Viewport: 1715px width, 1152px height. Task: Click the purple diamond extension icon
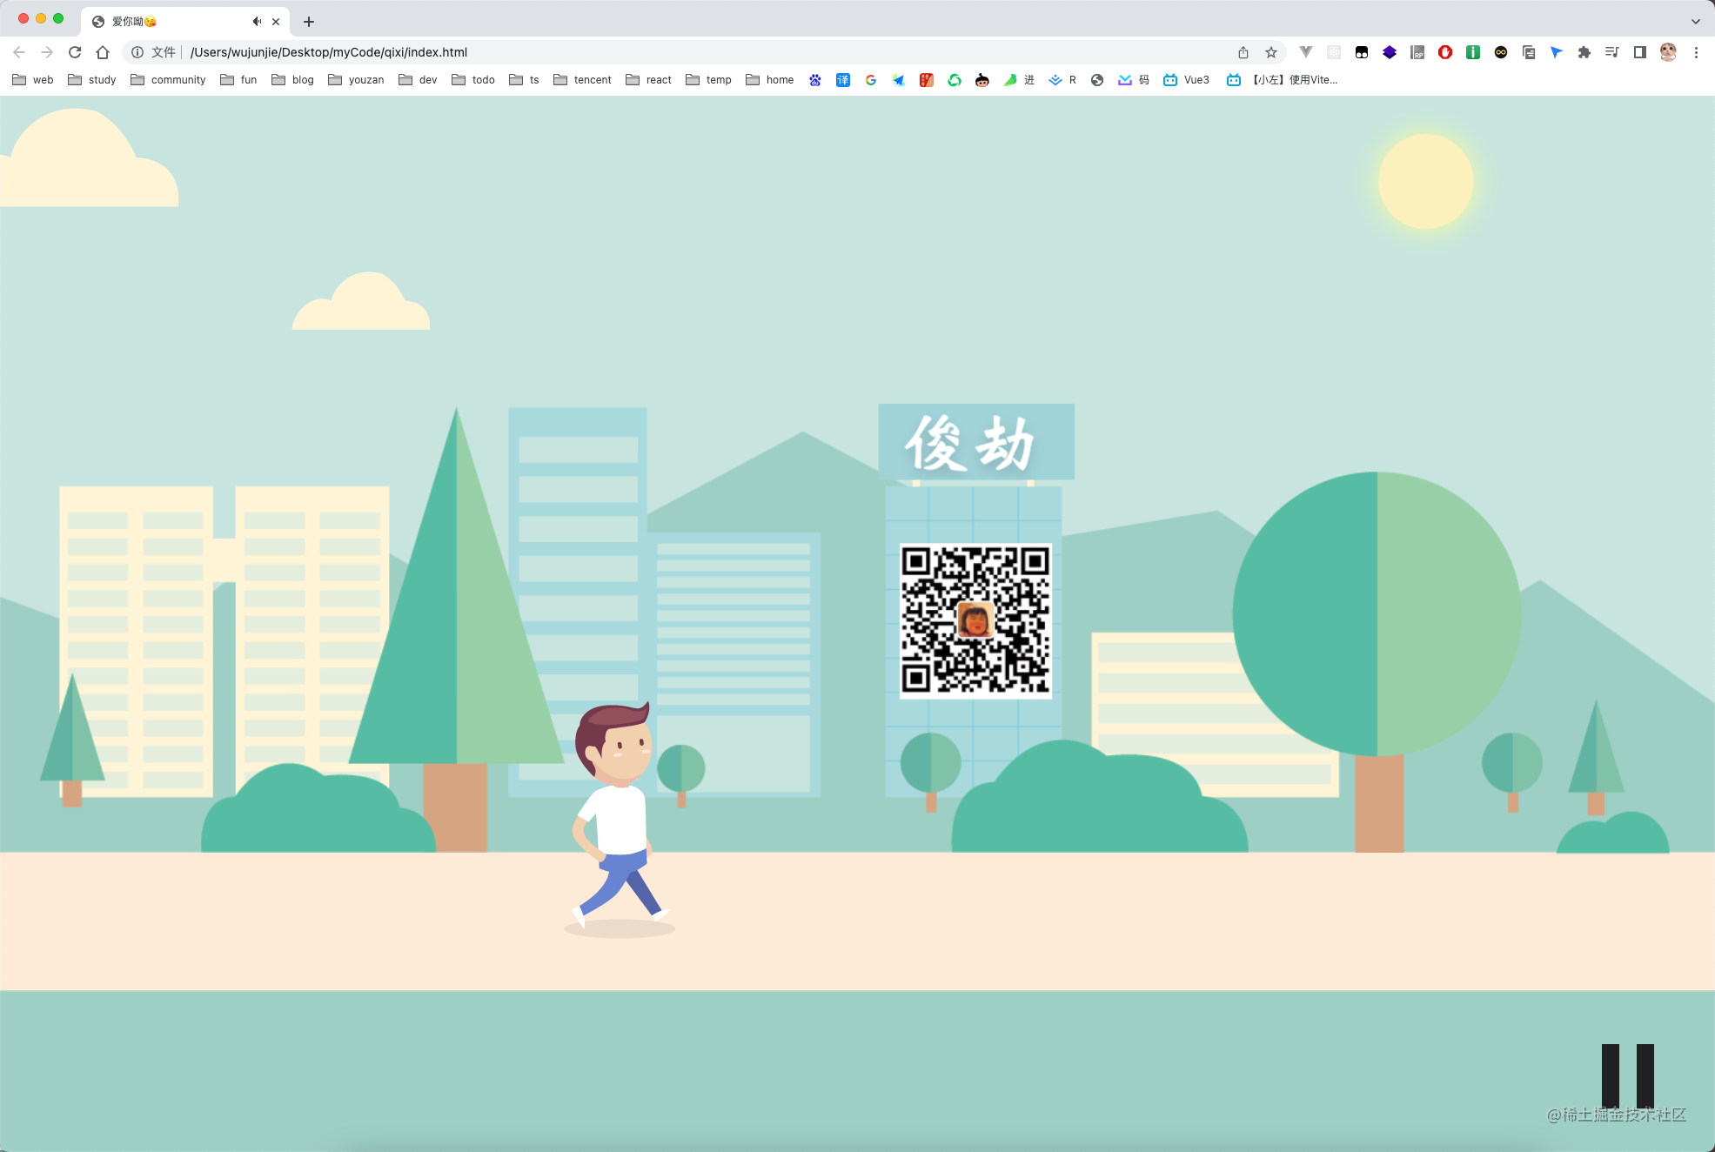click(1390, 52)
